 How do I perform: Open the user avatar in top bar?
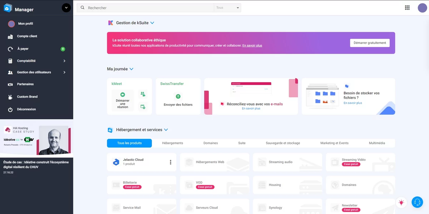[x=422, y=8]
